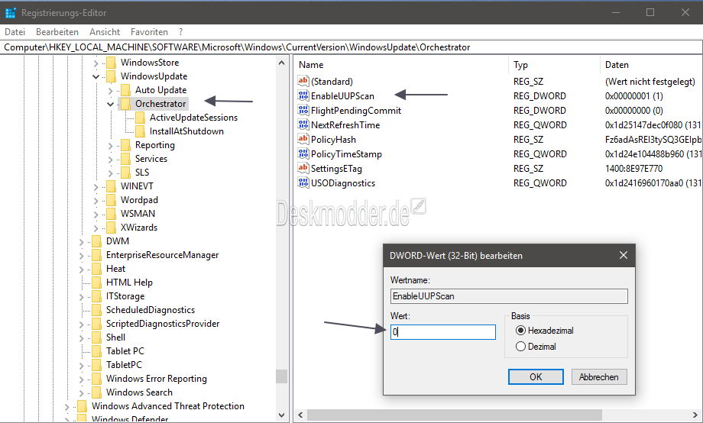Select the Hexadezimal radio button
Screen dimensions: 703x423
click(x=520, y=331)
